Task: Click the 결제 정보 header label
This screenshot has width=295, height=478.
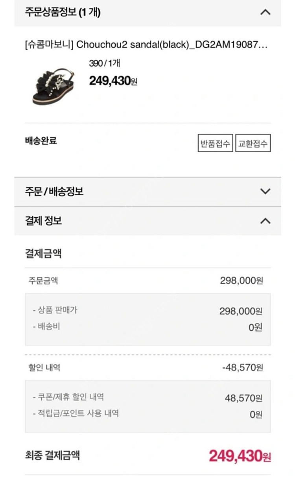Action: [44, 221]
